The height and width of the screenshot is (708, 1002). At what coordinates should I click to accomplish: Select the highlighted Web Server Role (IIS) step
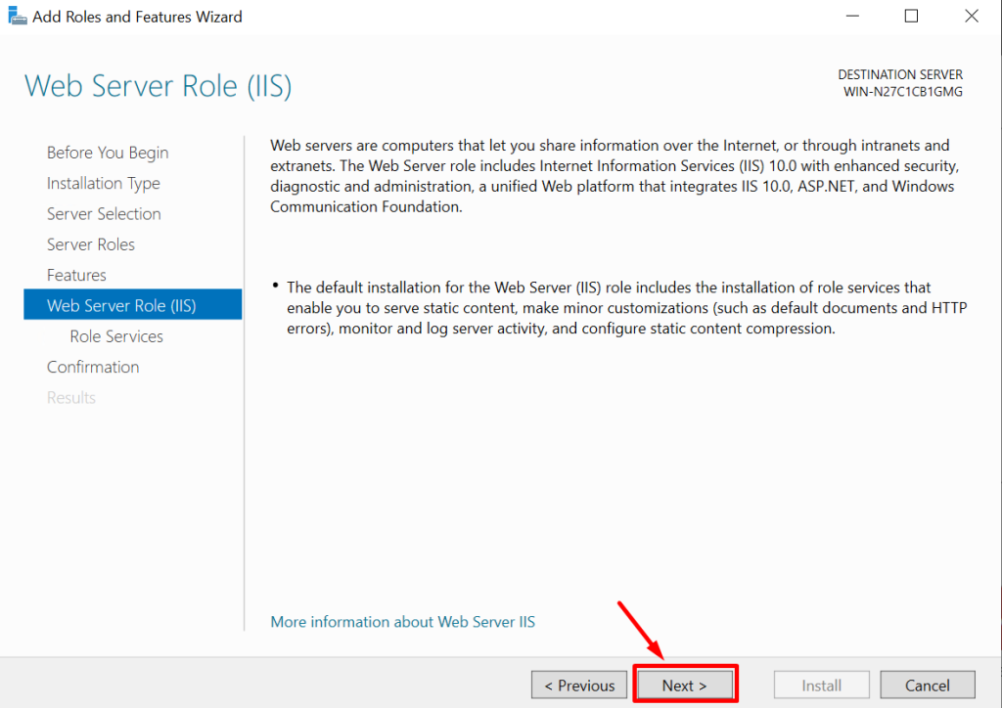click(x=121, y=306)
